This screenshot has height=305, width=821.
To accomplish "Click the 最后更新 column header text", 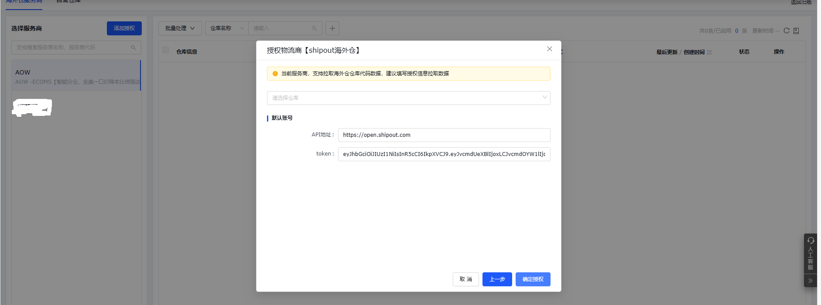I will pos(667,52).
